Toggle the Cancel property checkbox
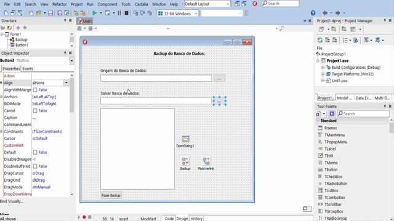The image size is (394, 221). [35, 110]
